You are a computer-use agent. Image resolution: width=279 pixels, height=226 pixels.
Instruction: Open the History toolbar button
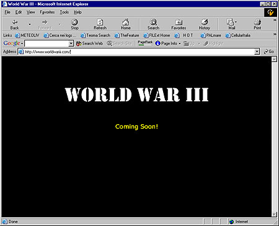(204, 24)
